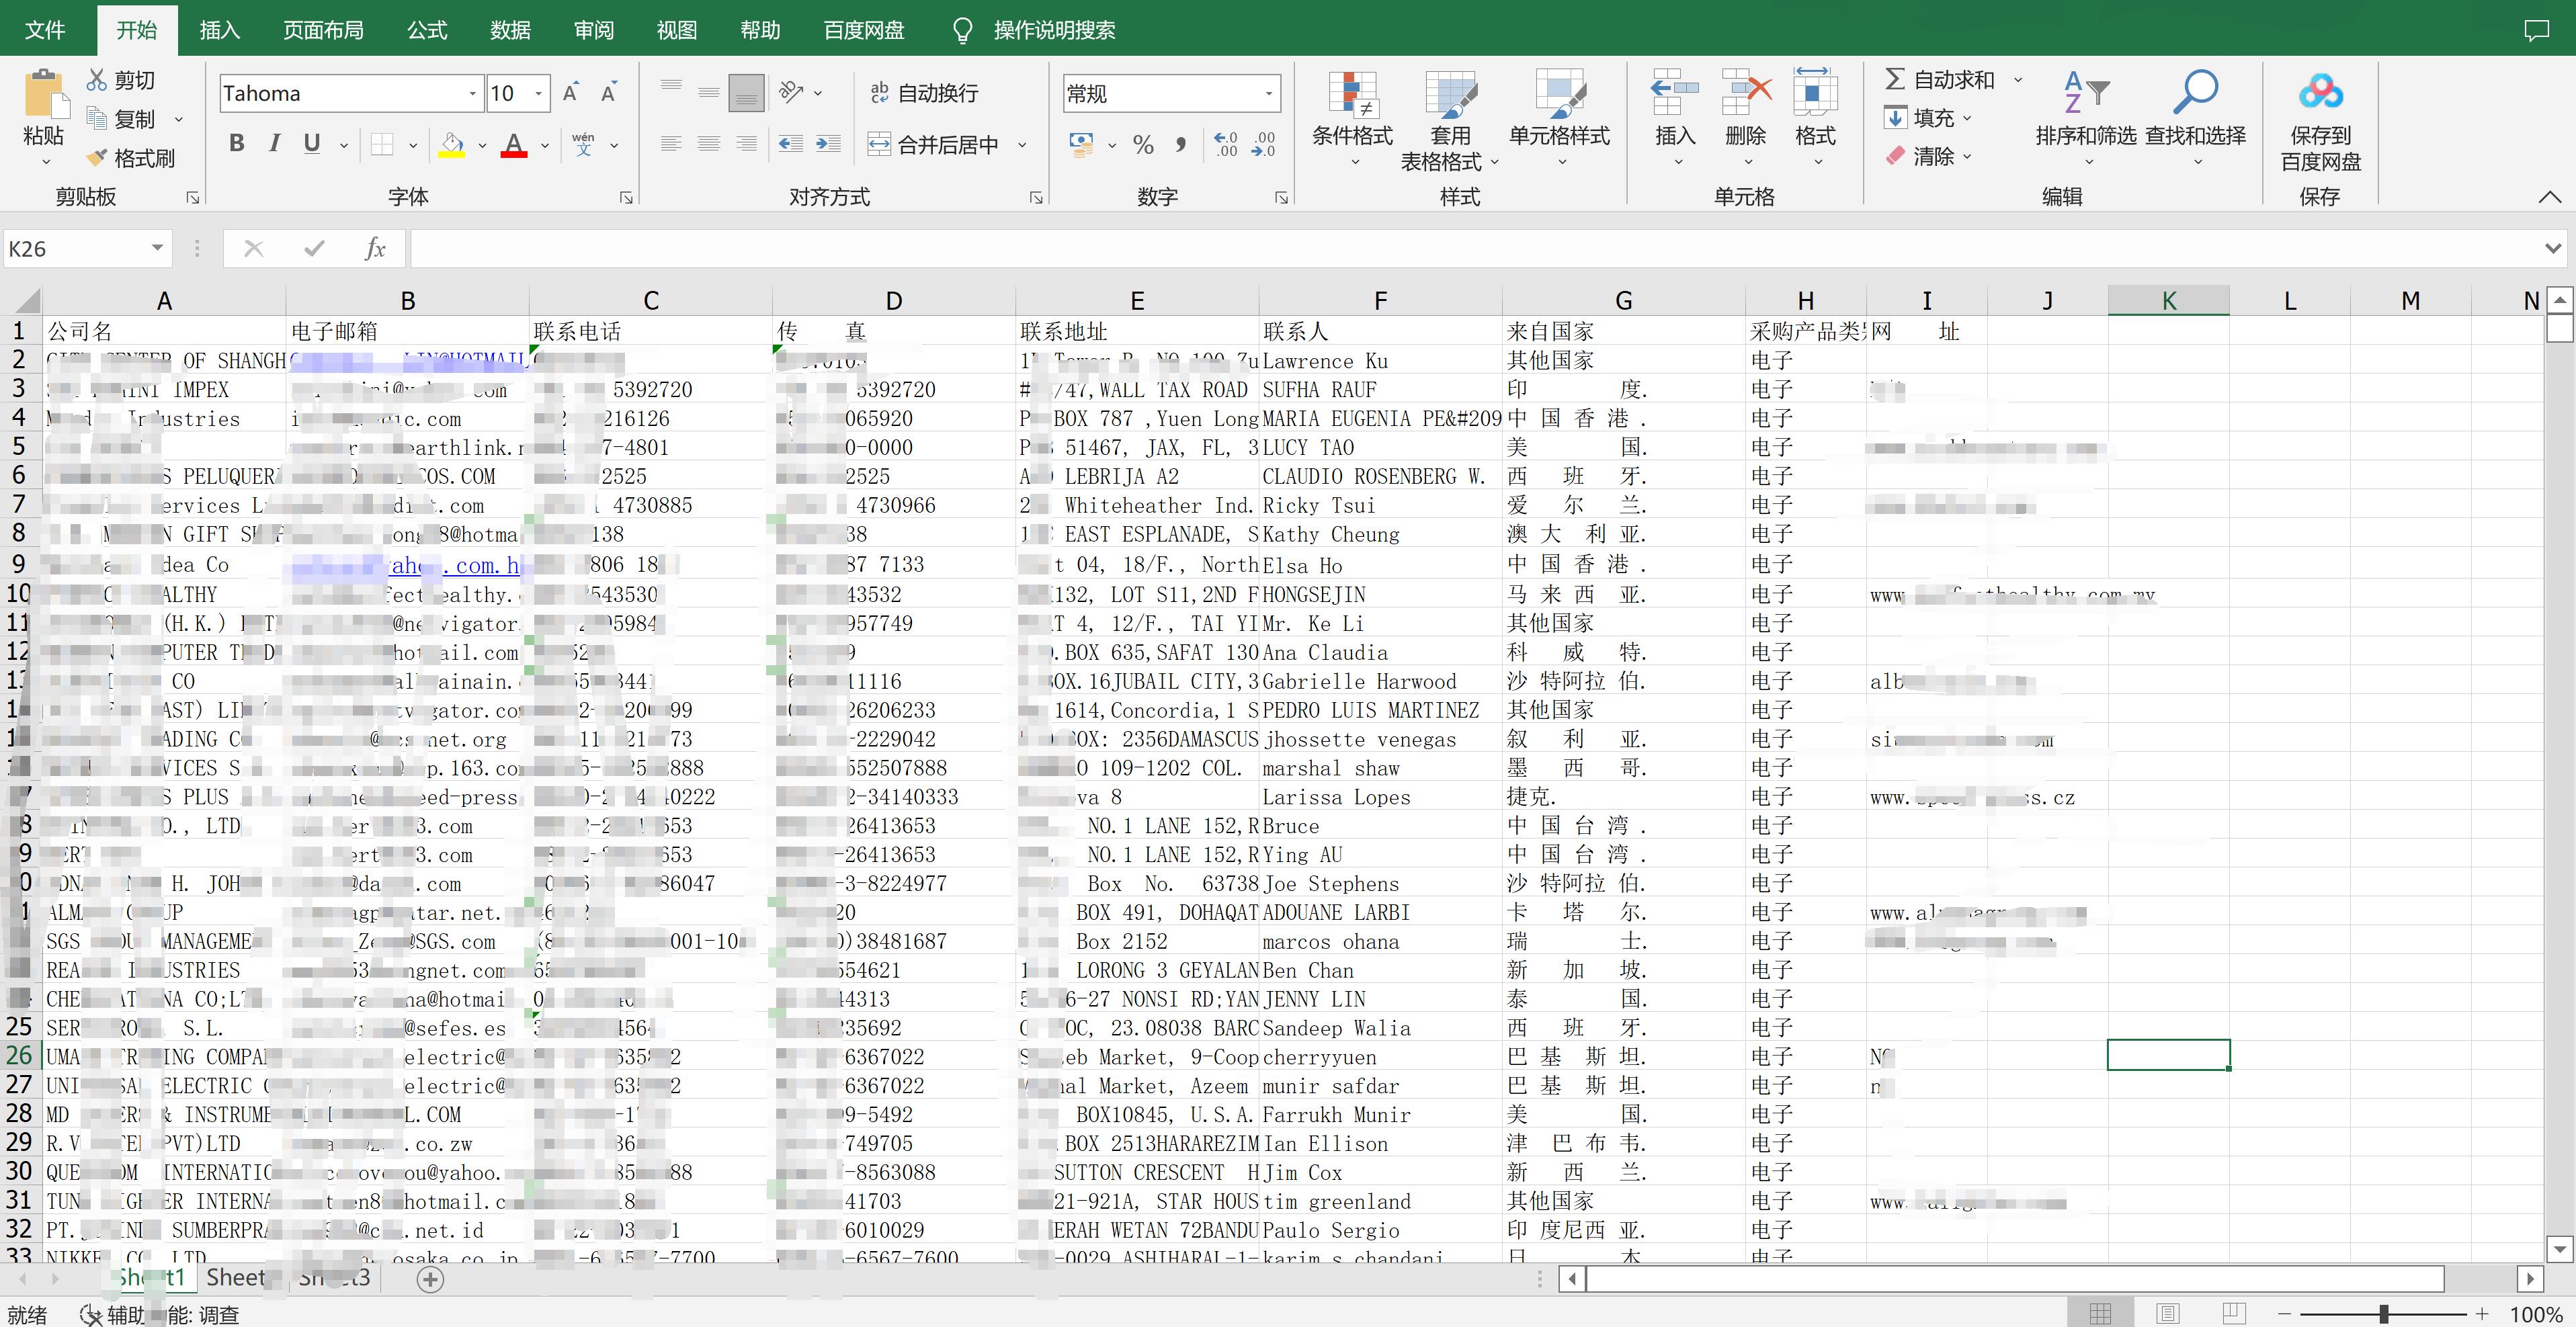Open Conditional Formatting (条件格式)
Image resolution: width=2576 pixels, height=1327 pixels.
[1352, 118]
